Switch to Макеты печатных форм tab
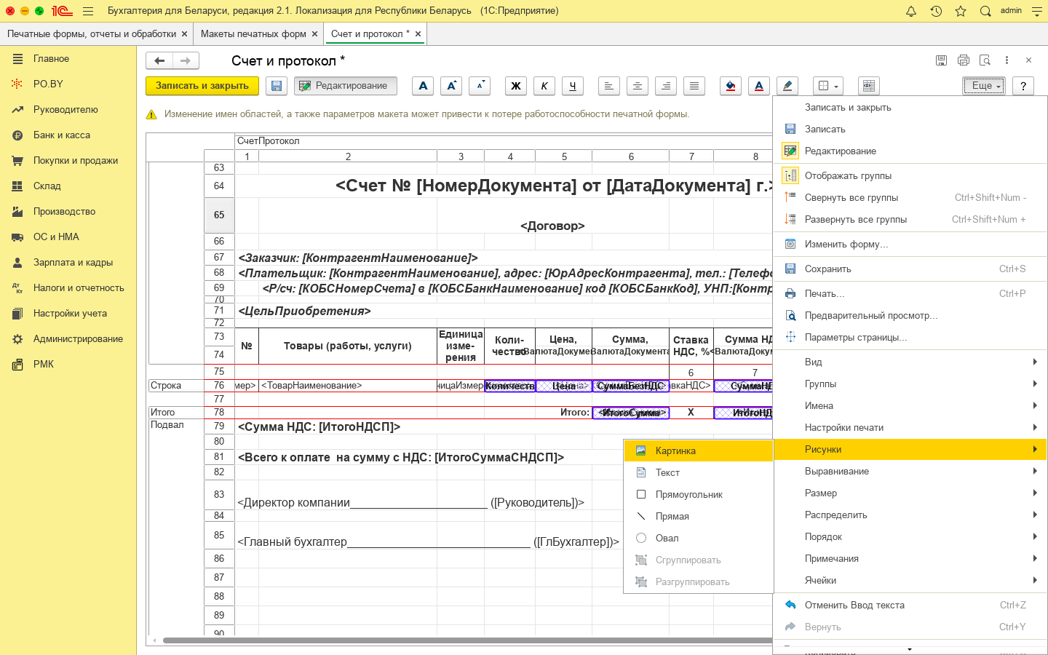This screenshot has width=1048, height=655. 253,33
